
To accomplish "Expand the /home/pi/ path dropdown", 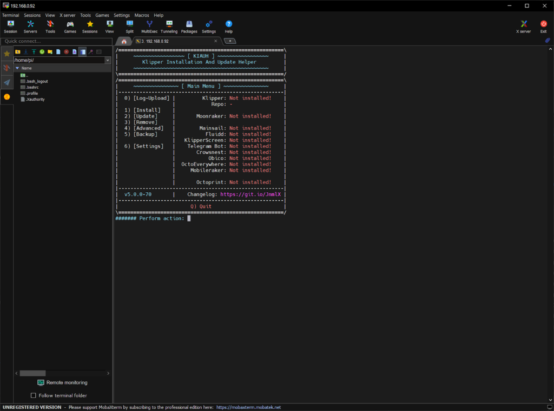I will [x=108, y=60].
